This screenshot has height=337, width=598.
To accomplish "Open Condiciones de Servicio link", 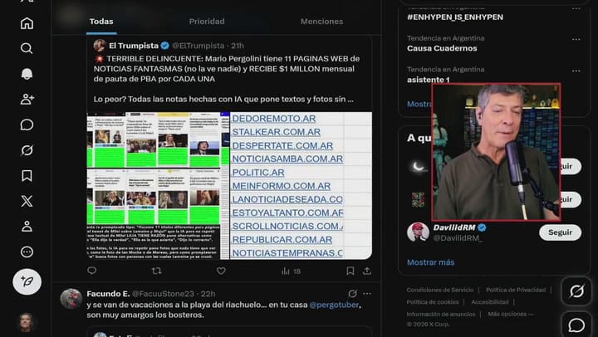I will coord(439,290).
